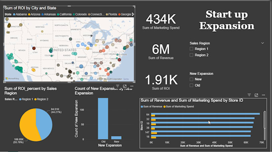
Task: Click the Arizona legend marker
Action: coord(29,14)
